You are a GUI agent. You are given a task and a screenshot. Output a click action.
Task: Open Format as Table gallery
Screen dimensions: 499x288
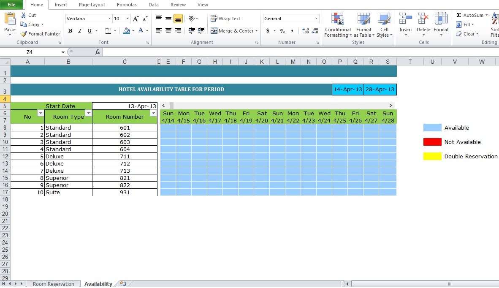[364, 25]
